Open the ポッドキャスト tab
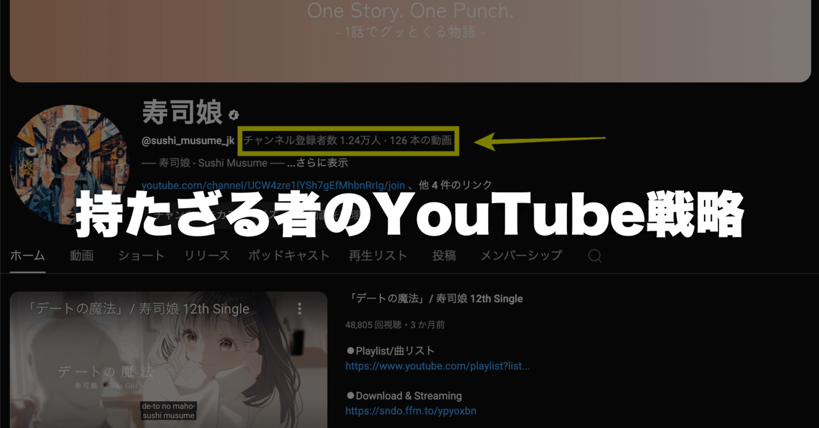The image size is (819, 428). (289, 256)
